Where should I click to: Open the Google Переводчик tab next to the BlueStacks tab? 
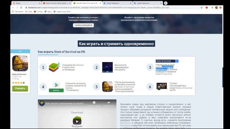(x=118, y=3)
